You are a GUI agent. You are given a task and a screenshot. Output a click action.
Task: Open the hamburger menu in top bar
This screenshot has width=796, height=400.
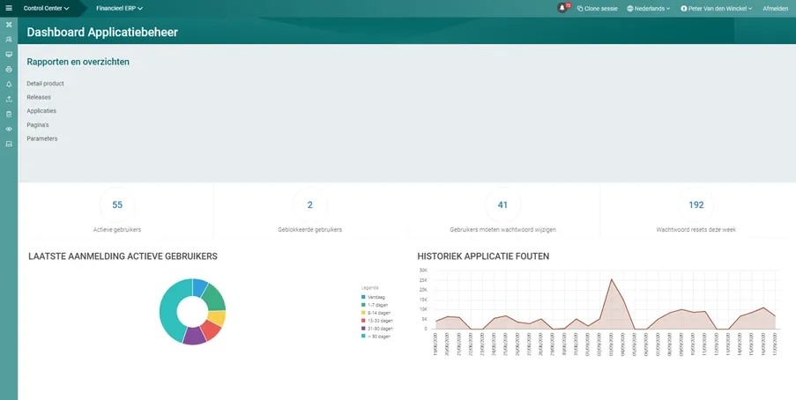click(x=9, y=8)
